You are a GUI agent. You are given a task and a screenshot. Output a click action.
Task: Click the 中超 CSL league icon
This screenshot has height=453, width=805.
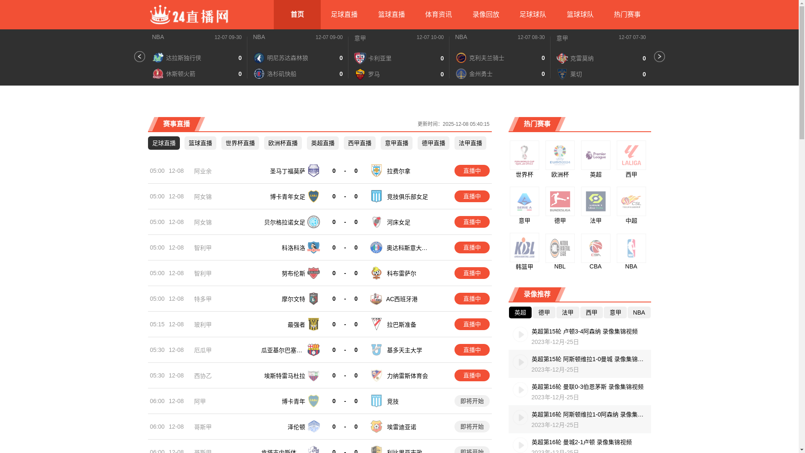click(631, 202)
